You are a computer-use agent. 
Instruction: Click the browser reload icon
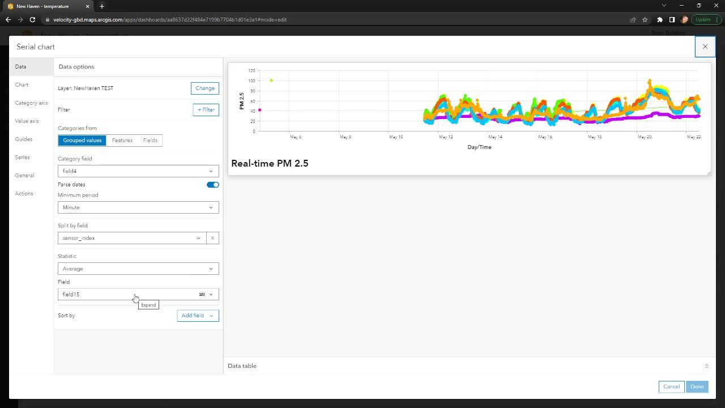(32, 20)
